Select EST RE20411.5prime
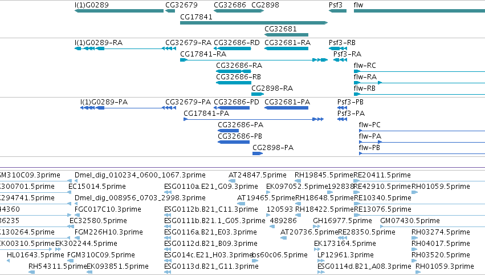This screenshot has width=485, height=275. tap(382, 175)
